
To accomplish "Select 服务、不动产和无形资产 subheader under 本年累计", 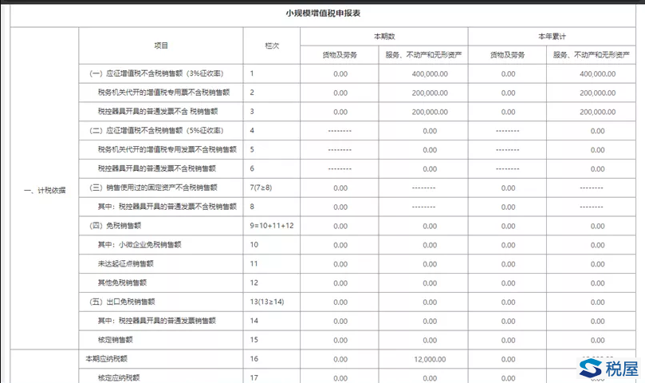I will click(591, 55).
